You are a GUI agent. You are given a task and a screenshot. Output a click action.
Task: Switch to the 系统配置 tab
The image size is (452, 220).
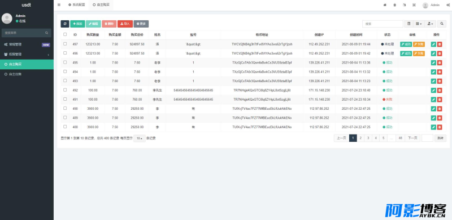point(76,5)
